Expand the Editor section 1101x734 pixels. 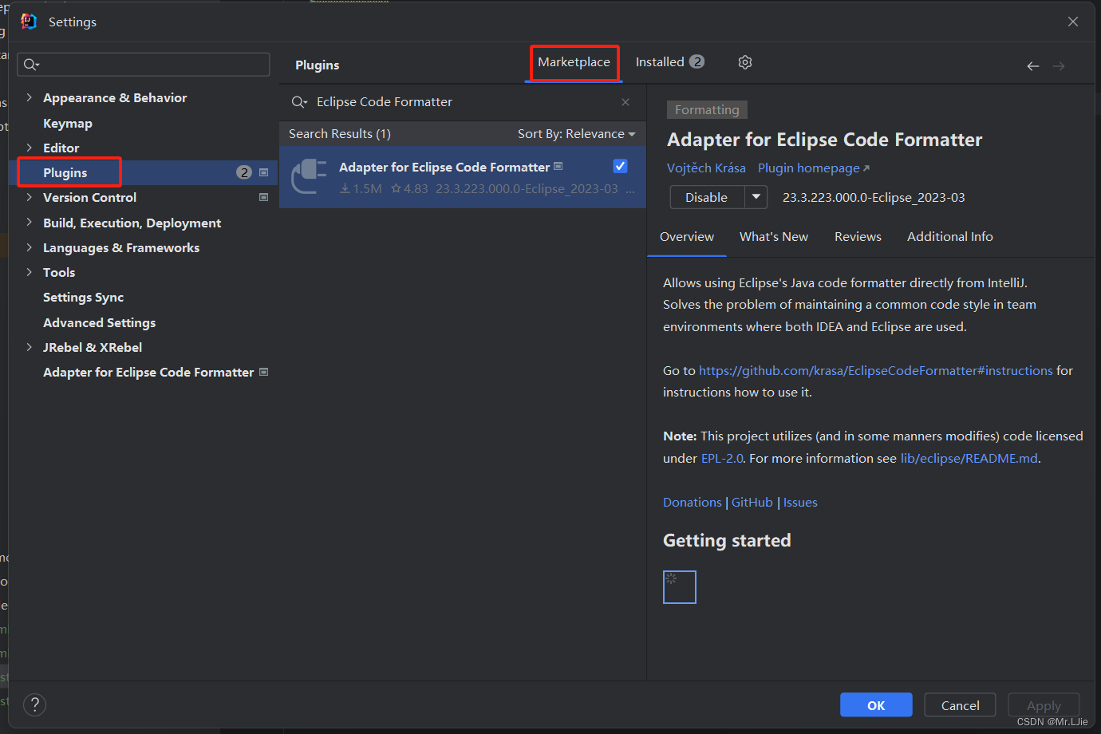(30, 148)
